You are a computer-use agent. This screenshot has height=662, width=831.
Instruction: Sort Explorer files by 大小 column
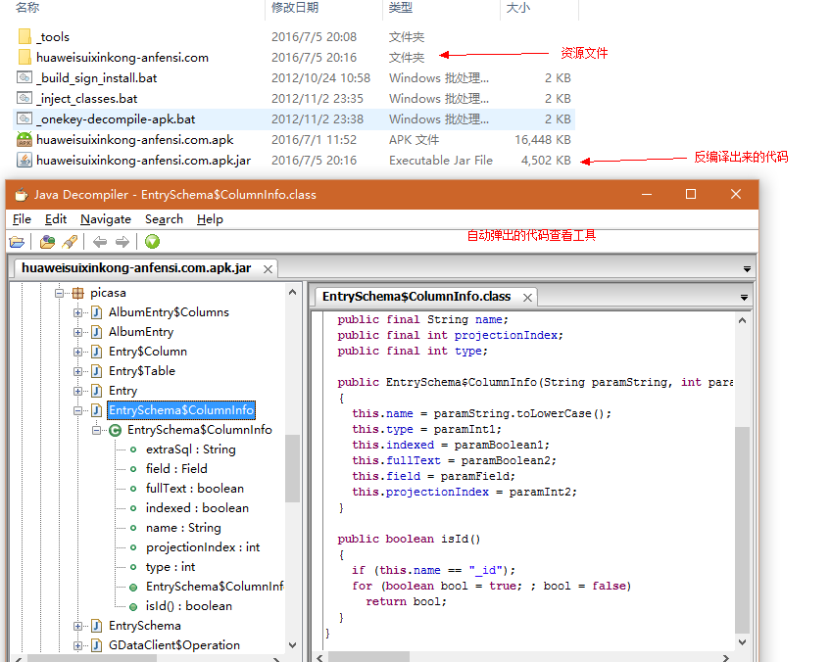(518, 8)
